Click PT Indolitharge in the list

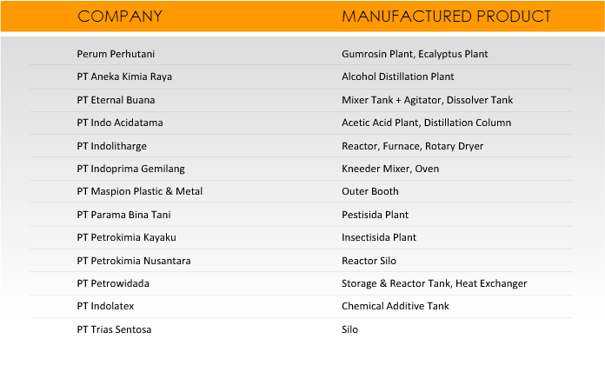(x=111, y=146)
